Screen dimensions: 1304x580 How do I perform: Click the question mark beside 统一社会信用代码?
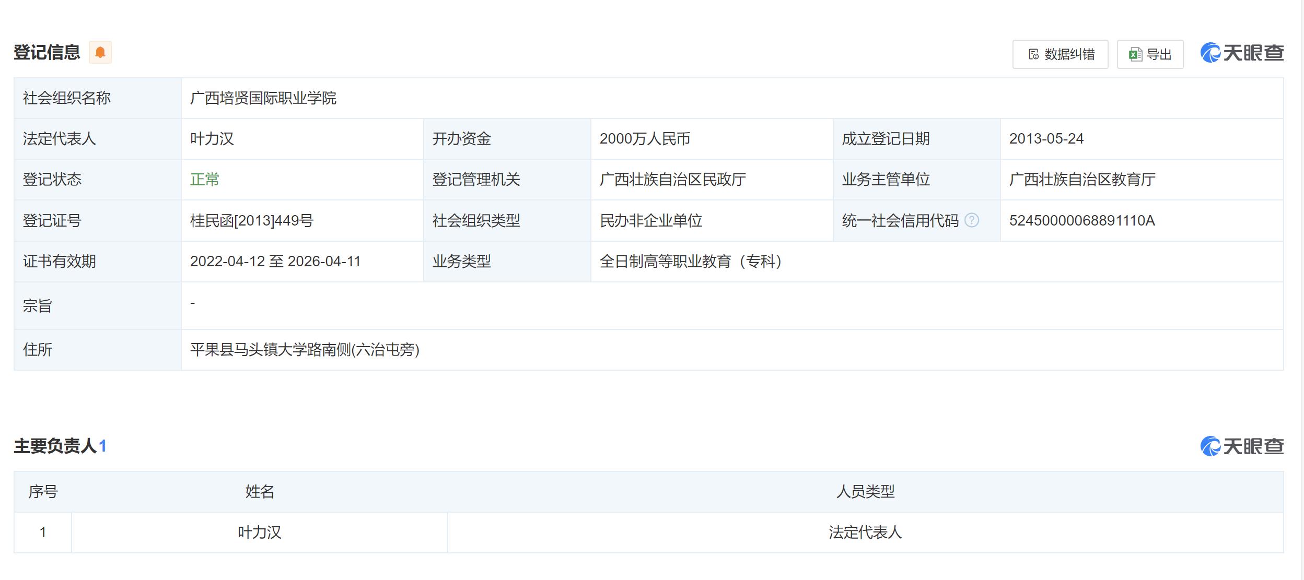click(x=971, y=220)
